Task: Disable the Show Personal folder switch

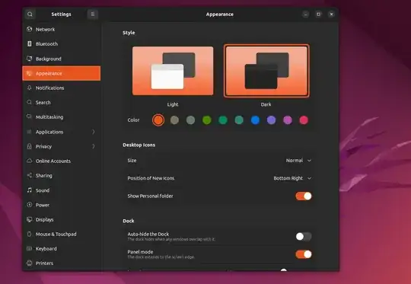Action: [304, 196]
